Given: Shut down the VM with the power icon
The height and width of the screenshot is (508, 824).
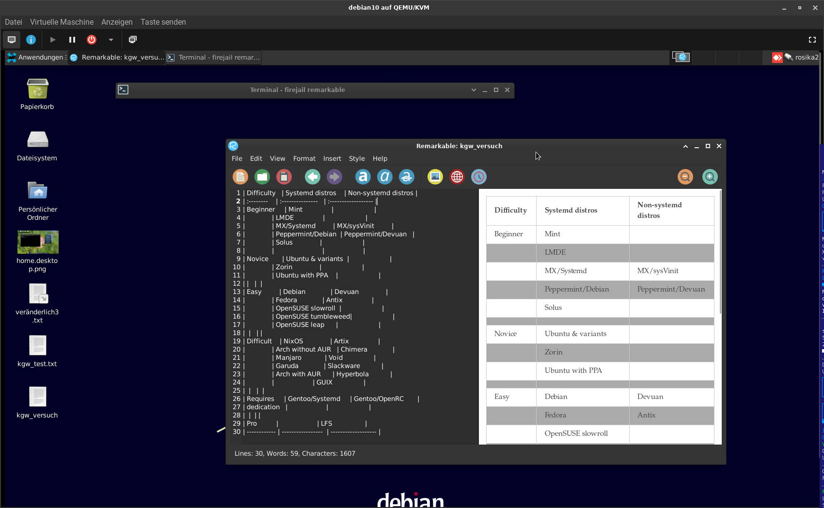Looking at the screenshot, I should pos(92,40).
